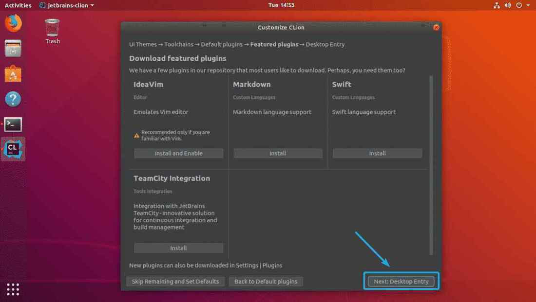536x302 pixels.
Task: Click the Desktop Entry breadcrumb step
Action: (x=325, y=44)
